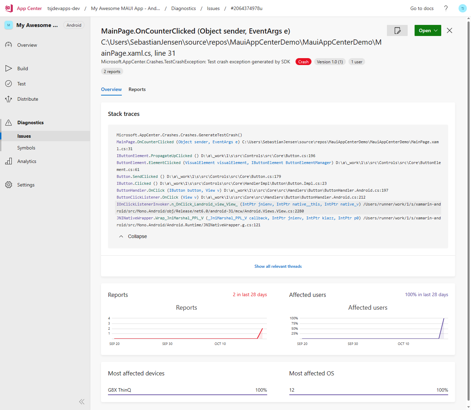Screen dimensions: 471x410
Task: Go to the Test section
Action: point(21,84)
